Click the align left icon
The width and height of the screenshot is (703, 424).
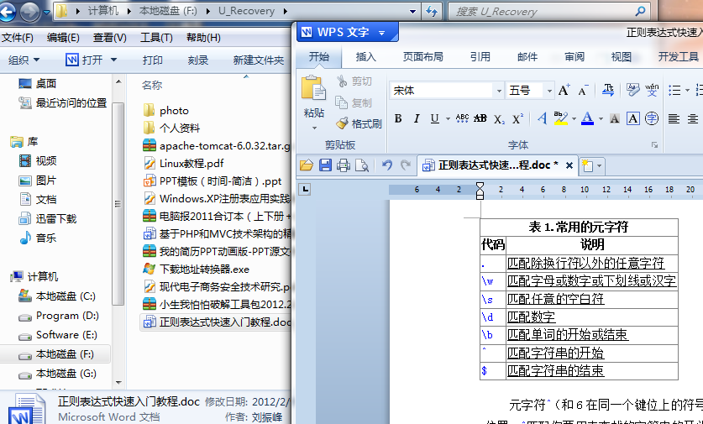click(x=674, y=118)
